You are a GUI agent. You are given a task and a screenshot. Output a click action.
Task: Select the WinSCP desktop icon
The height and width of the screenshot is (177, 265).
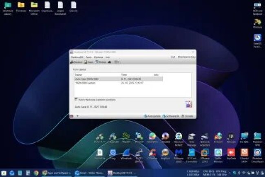[139, 138]
